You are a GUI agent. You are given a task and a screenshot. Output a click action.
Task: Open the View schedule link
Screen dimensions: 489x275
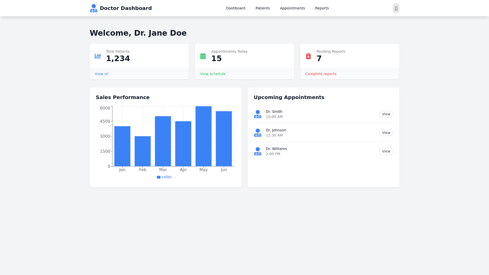[213, 74]
